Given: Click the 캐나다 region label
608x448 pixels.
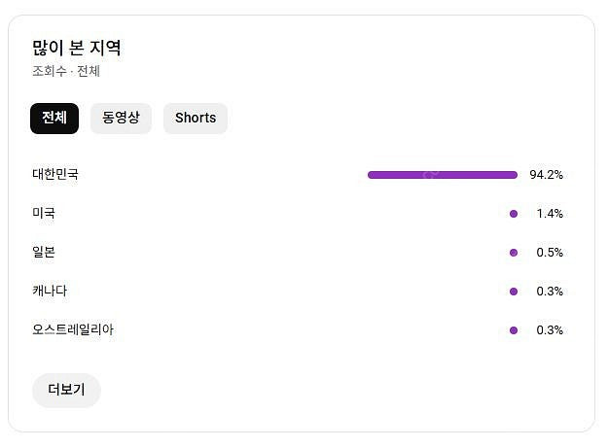Looking at the screenshot, I should [x=50, y=292].
